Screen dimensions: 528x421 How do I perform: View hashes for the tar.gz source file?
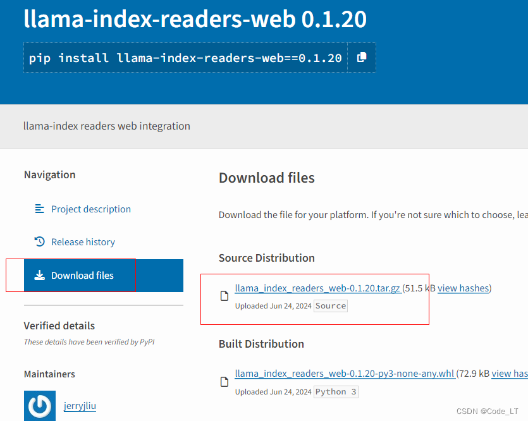pos(463,288)
